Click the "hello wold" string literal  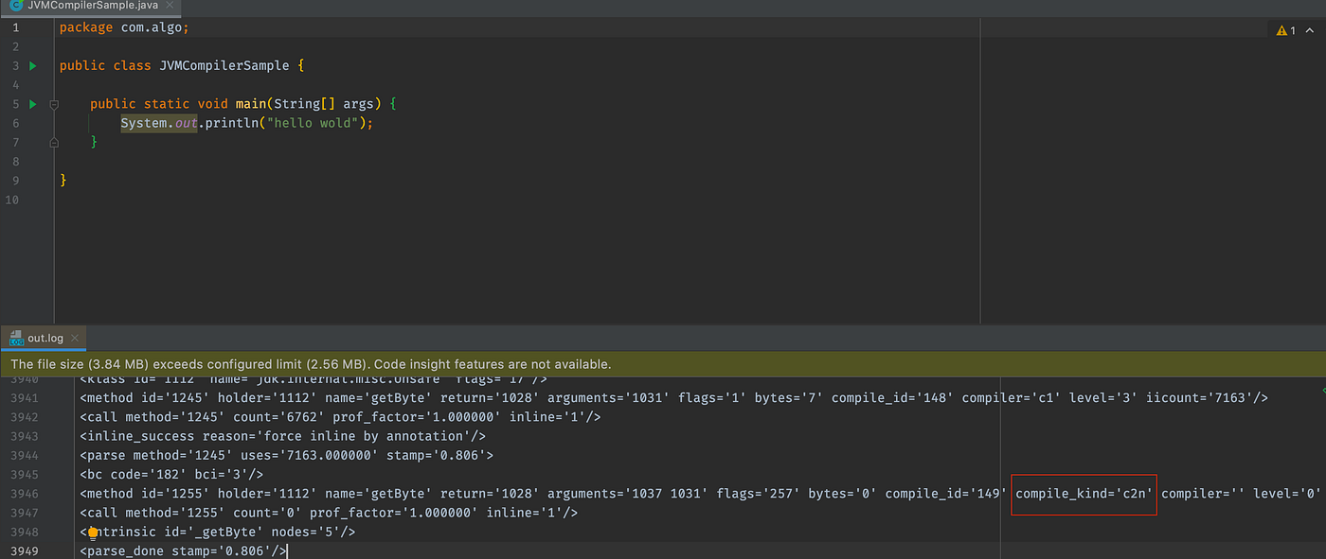(x=313, y=123)
